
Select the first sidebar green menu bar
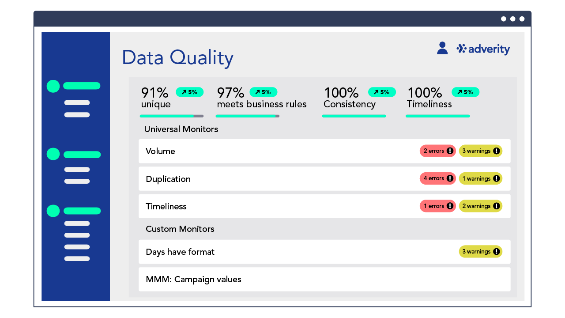pyautogui.click(x=82, y=86)
